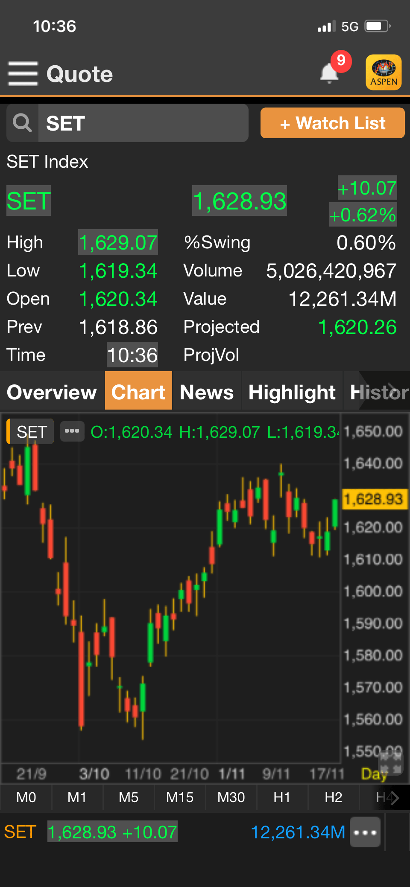Tap the Volume value 5,026,420,967
This screenshot has height=887, width=410.
[x=331, y=270]
